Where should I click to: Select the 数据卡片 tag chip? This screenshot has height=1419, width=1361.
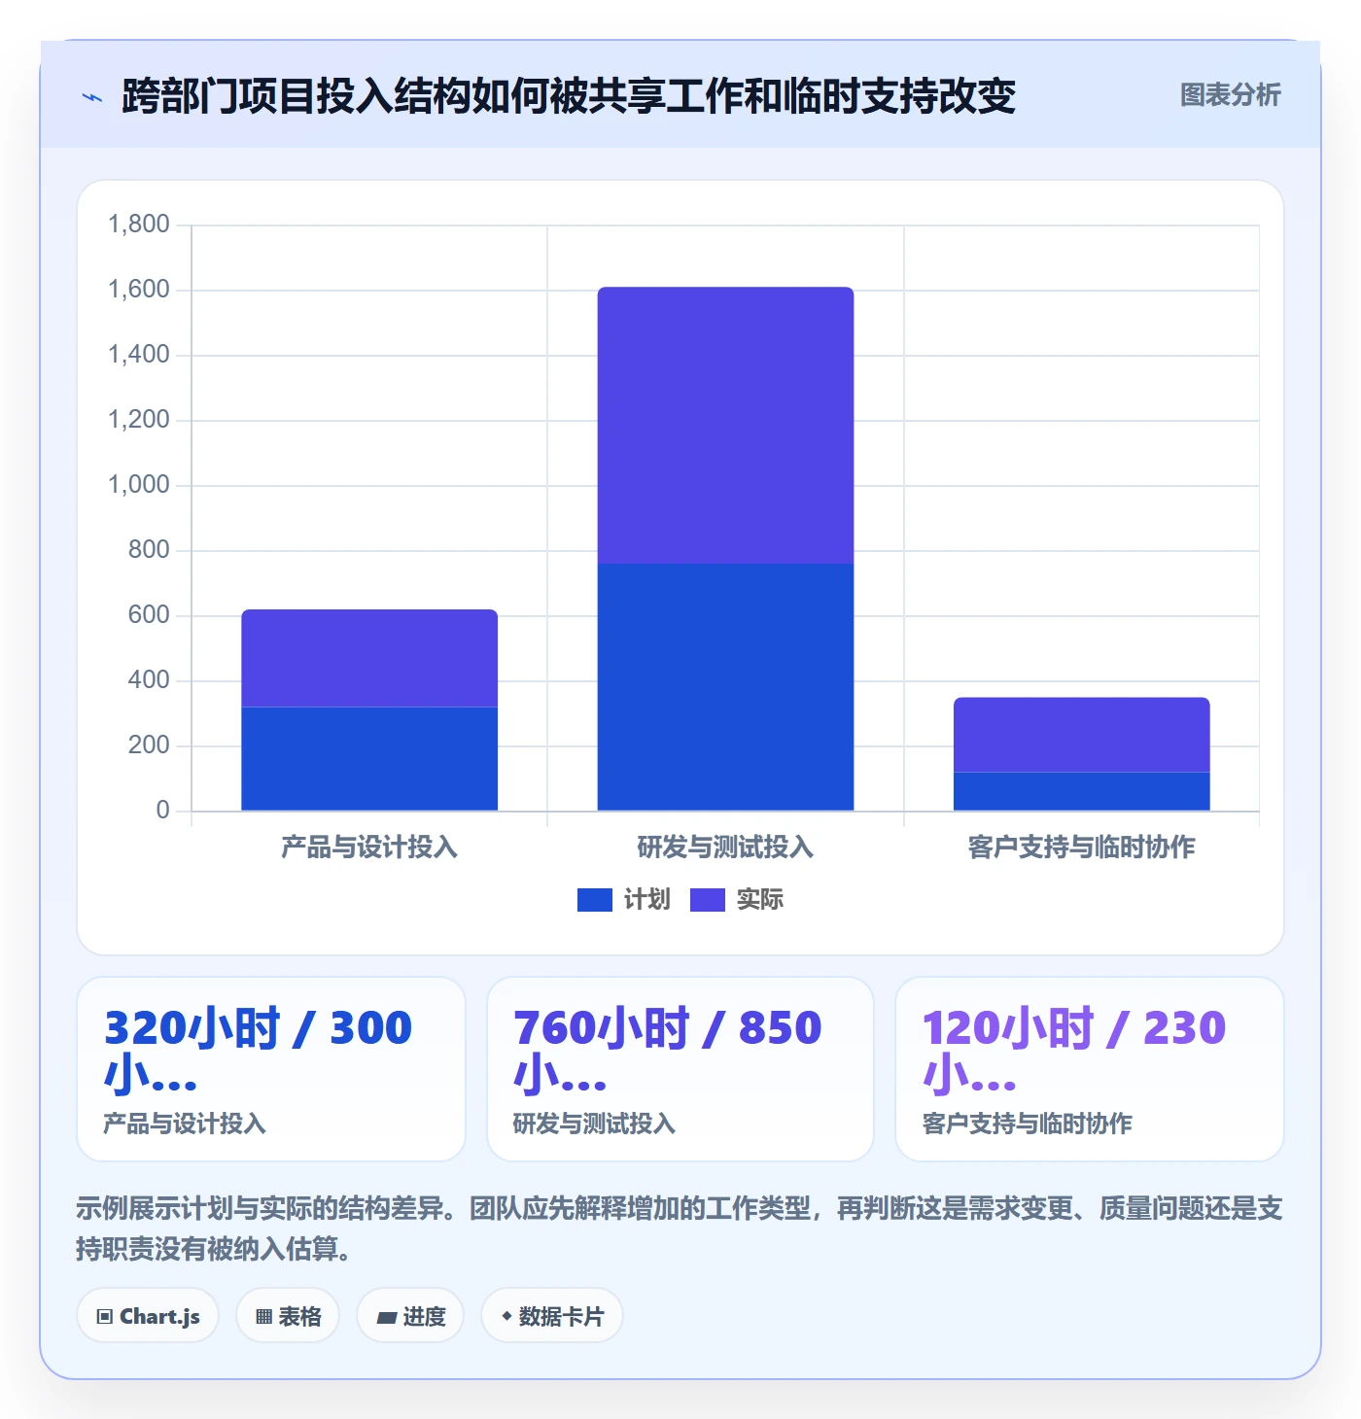tap(552, 1316)
